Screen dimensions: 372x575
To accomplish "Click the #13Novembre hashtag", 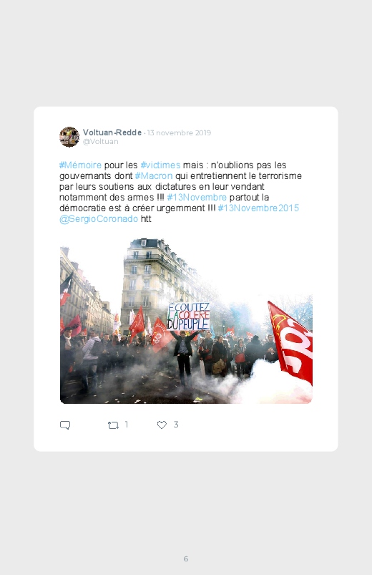I will (197, 198).
